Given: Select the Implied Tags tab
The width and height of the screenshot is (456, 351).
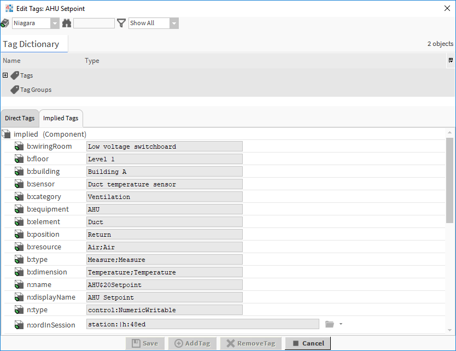Looking at the screenshot, I should coord(61,118).
